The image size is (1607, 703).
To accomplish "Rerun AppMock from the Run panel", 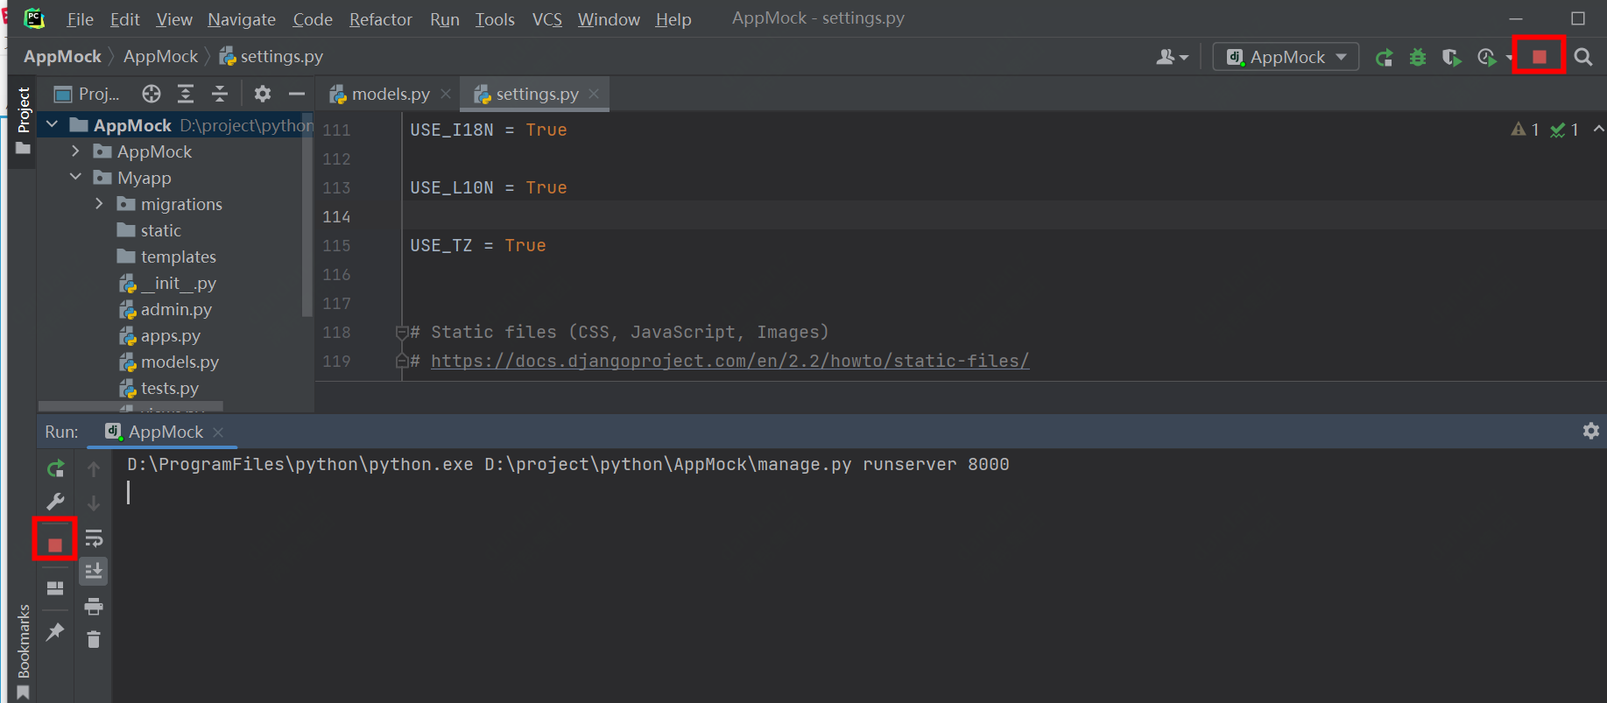I will tap(55, 469).
